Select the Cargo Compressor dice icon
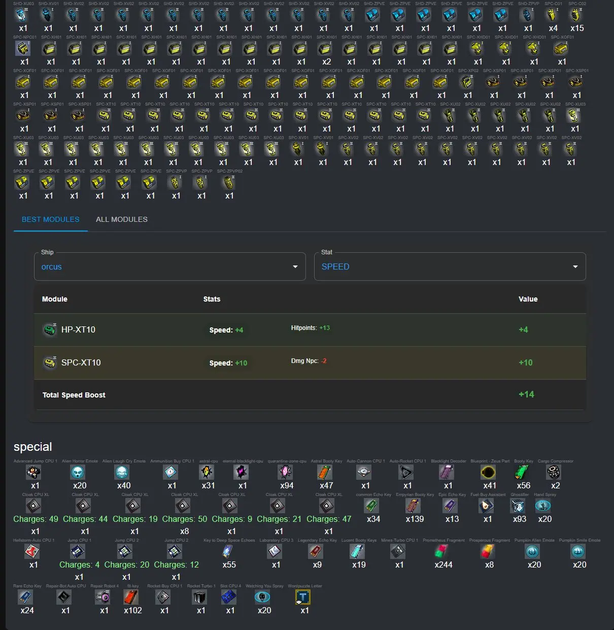Viewport: 614px width, 630px height. tap(554, 473)
